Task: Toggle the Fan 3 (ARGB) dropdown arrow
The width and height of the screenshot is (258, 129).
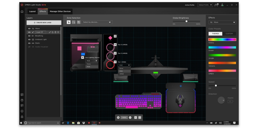Action: [x=115, y=44]
